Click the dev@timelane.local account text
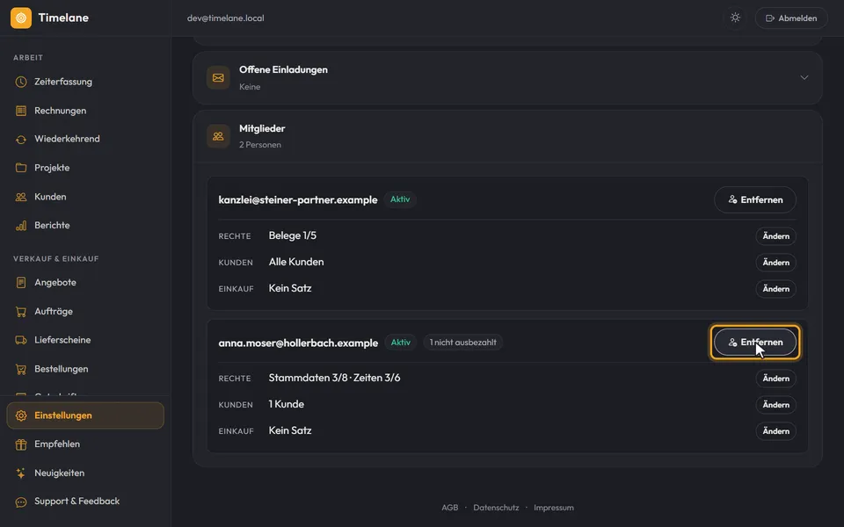Viewport: 844px width, 527px height. 226,18
